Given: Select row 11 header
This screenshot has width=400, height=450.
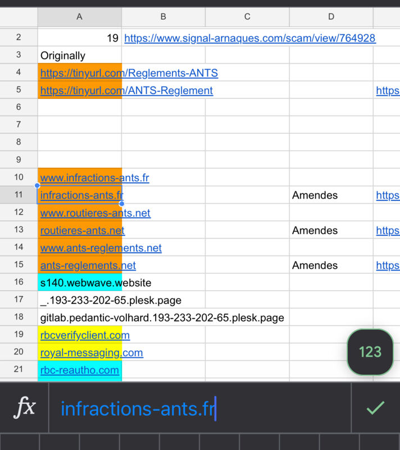Looking at the screenshot, I should 19,195.
